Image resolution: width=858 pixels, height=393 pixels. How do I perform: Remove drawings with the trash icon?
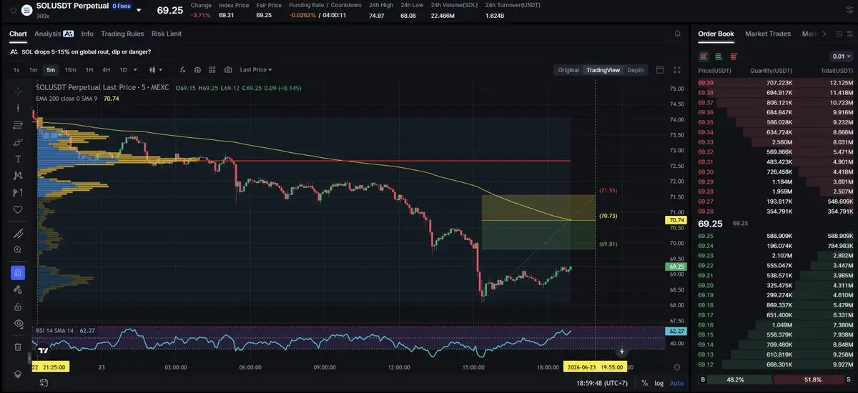tap(18, 347)
